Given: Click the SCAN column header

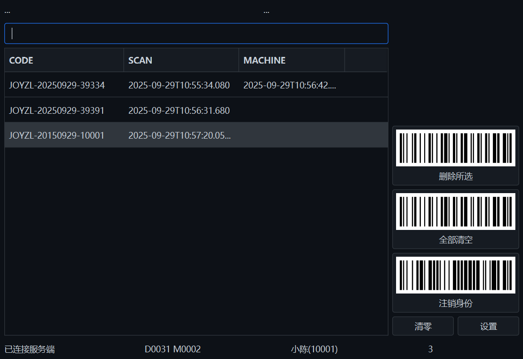Looking at the screenshot, I should pyautogui.click(x=181, y=60).
